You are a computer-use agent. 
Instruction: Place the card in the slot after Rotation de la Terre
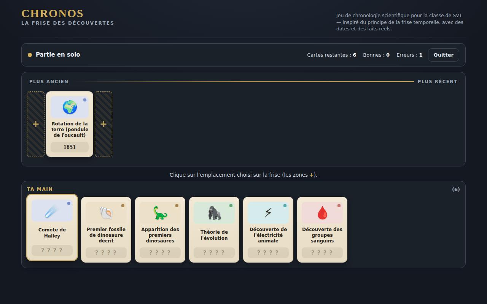click(x=103, y=124)
